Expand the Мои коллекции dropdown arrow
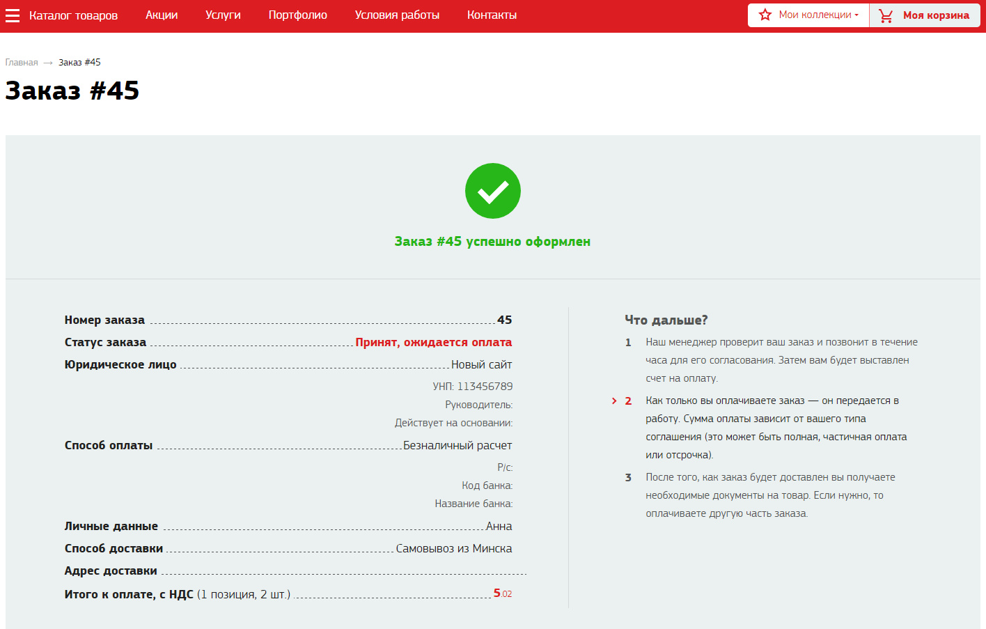This screenshot has height=629, width=986. tap(856, 15)
